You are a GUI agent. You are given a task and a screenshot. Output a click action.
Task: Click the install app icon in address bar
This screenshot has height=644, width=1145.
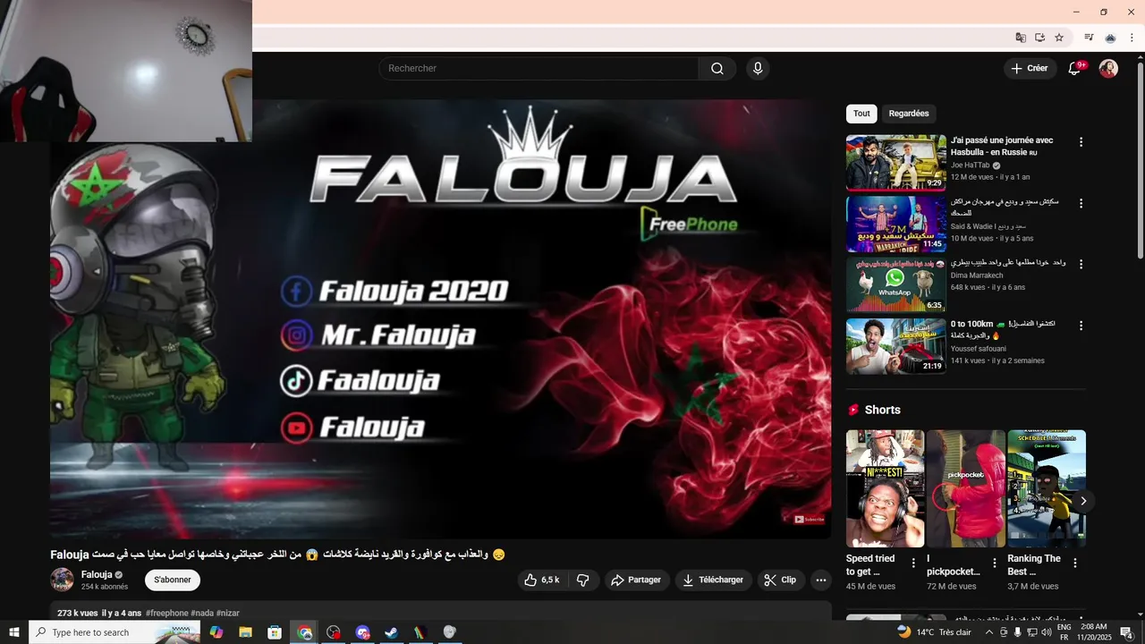[x=1039, y=38]
